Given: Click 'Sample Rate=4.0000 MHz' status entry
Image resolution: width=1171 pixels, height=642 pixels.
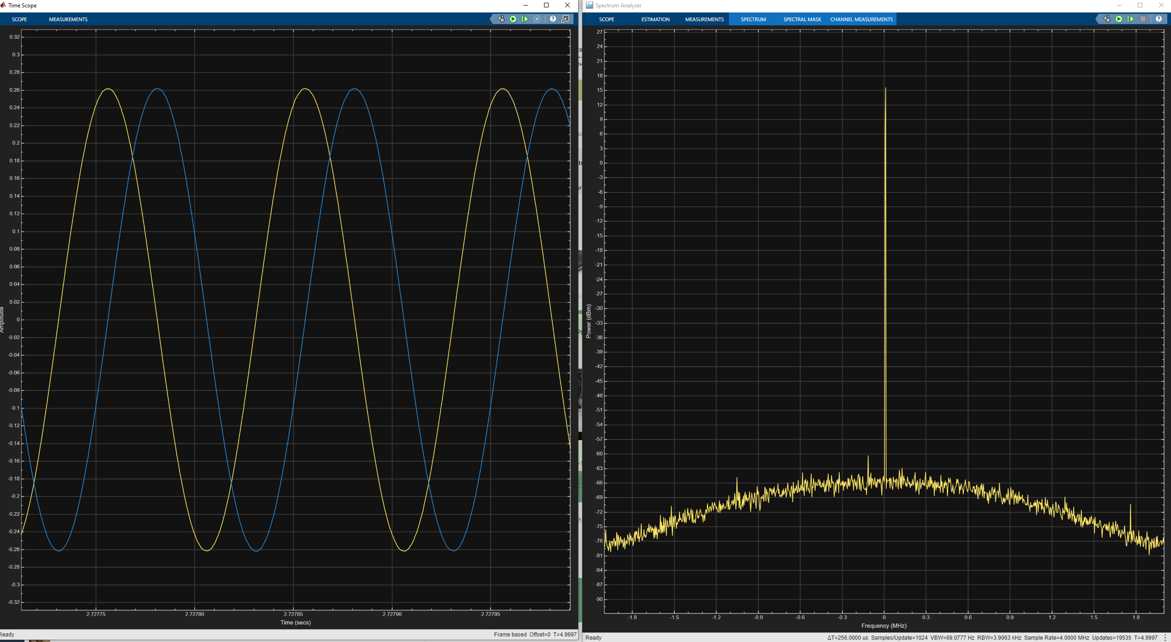Looking at the screenshot, I should click(x=1057, y=638).
